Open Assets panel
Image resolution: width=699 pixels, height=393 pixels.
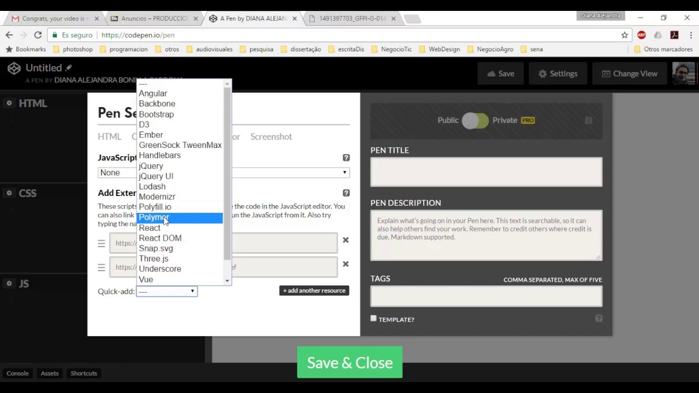coord(50,373)
